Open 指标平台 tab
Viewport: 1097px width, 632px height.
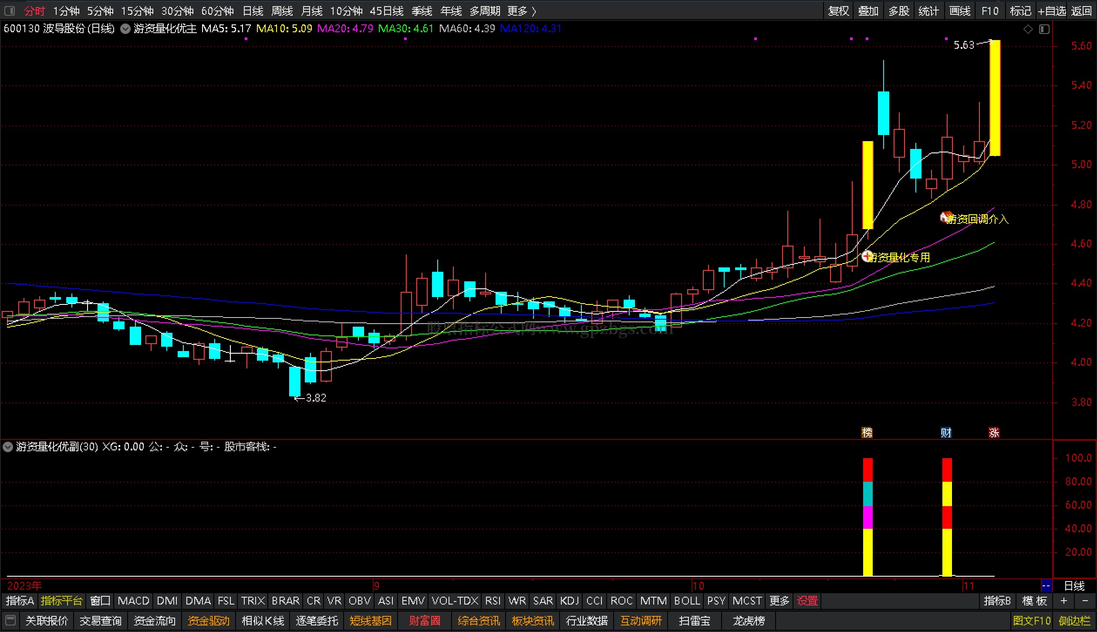pos(61,601)
